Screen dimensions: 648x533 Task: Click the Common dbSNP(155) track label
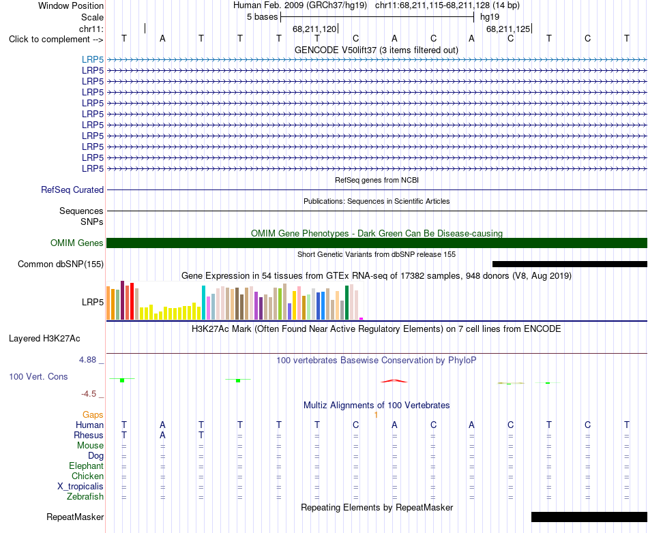pyautogui.click(x=60, y=264)
